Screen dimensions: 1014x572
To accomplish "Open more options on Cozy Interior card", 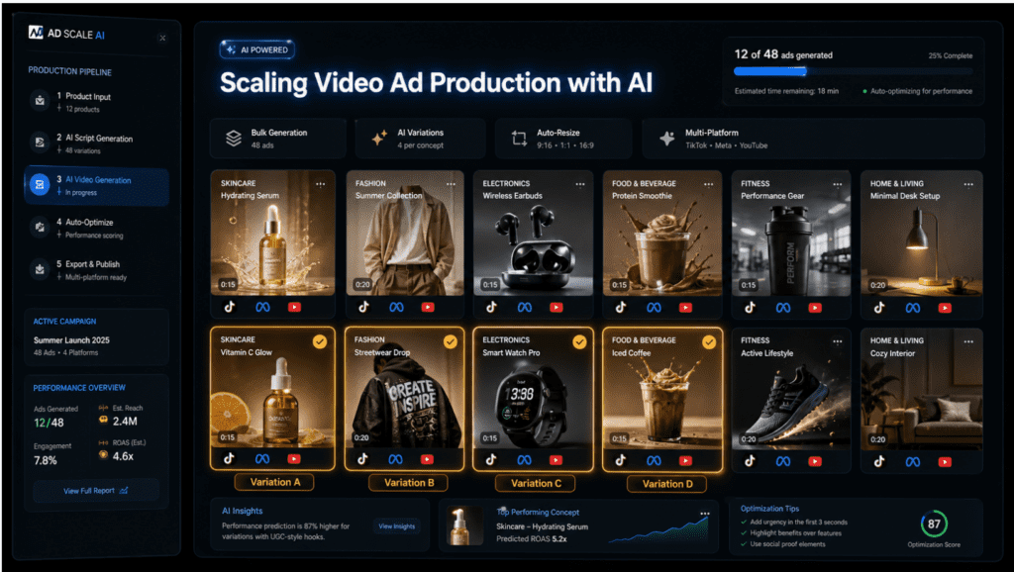I will pos(968,341).
